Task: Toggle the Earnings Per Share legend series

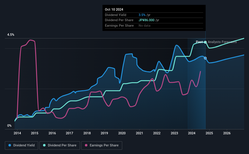Action: 102,146
